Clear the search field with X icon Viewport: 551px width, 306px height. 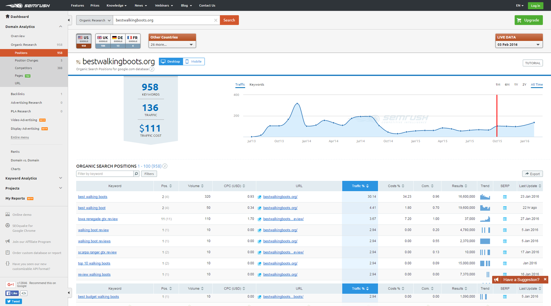pos(216,20)
